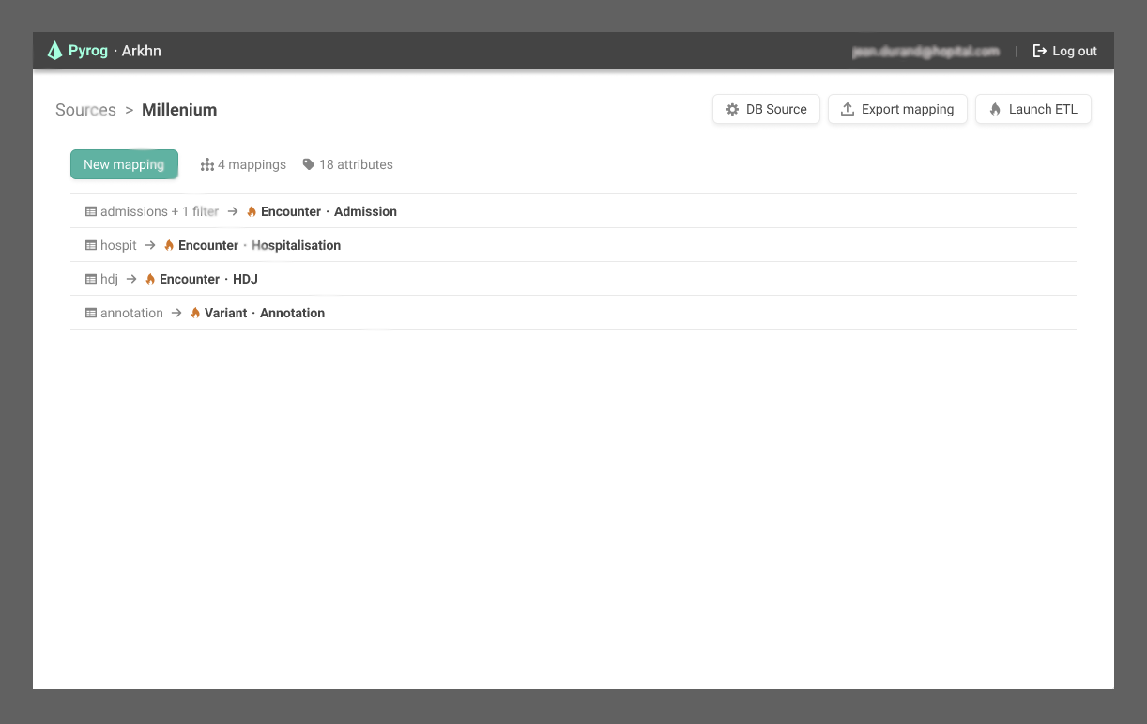Screen dimensions: 1147x724
Task: Click the 'hospit' source table name
Action: point(118,245)
